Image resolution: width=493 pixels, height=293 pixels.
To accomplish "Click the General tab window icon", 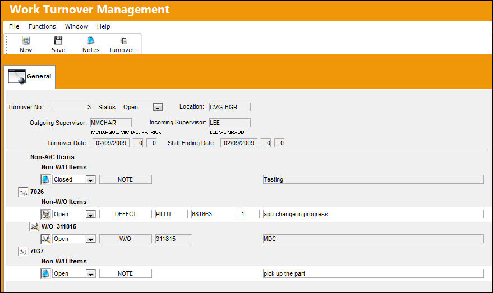I will point(17,77).
